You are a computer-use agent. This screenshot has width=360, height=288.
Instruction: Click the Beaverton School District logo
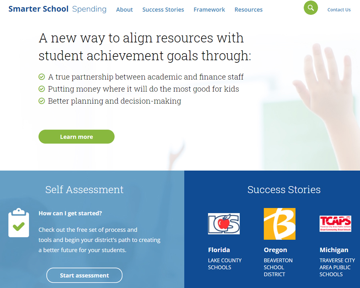(x=280, y=224)
